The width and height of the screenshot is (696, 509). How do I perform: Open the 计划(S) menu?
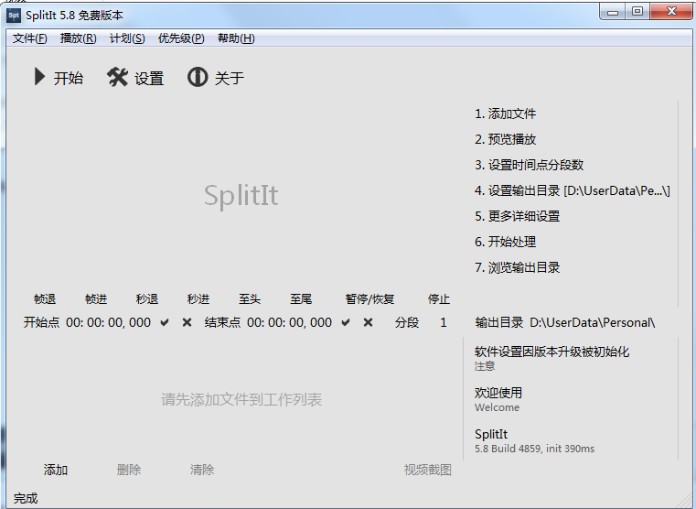coord(127,38)
